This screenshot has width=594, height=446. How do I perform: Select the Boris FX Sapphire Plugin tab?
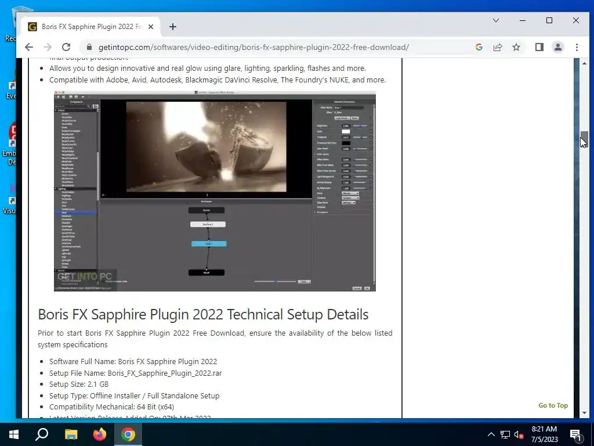click(x=90, y=27)
